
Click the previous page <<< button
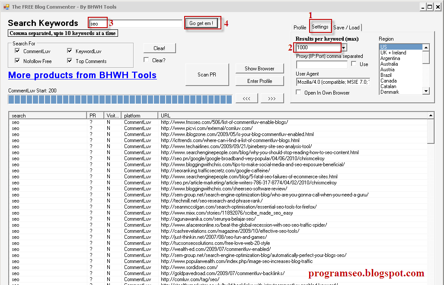point(246,98)
